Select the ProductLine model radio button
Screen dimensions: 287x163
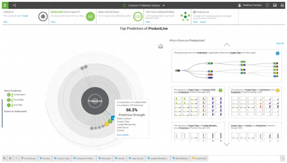194,12
